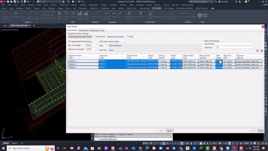Switch to Data Bands tab
This screenshot has width=268, height=151.
(x=94, y=31)
